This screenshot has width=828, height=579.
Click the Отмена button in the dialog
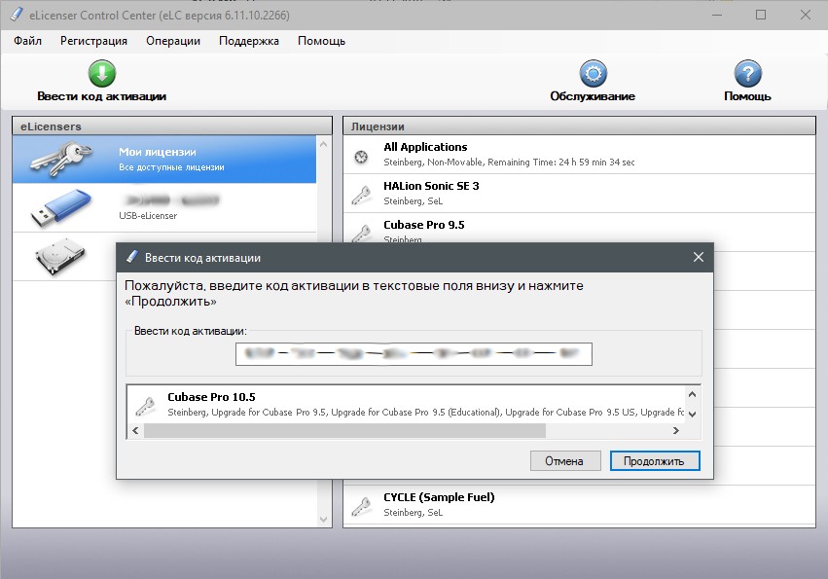565,460
